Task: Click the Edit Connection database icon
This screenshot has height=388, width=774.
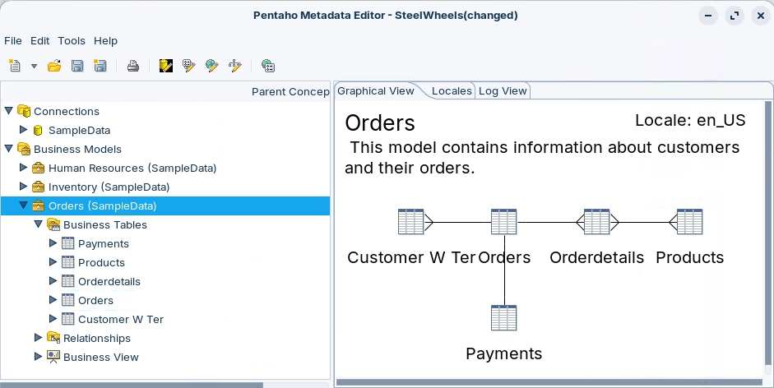Action: 166,66
